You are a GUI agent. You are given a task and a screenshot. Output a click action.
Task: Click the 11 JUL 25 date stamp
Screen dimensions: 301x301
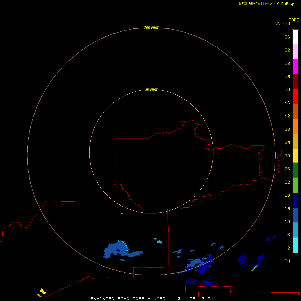(x=183, y=299)
